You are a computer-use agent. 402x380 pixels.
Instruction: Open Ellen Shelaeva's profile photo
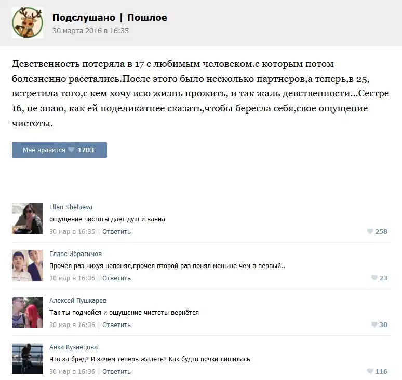pyautogui.click(x=28, y=219)
